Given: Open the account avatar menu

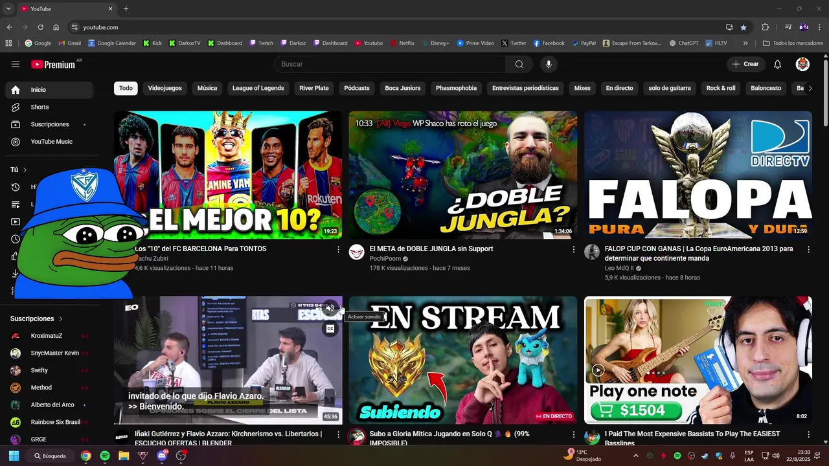Looking at the screenshot, I should coord(802,64).
